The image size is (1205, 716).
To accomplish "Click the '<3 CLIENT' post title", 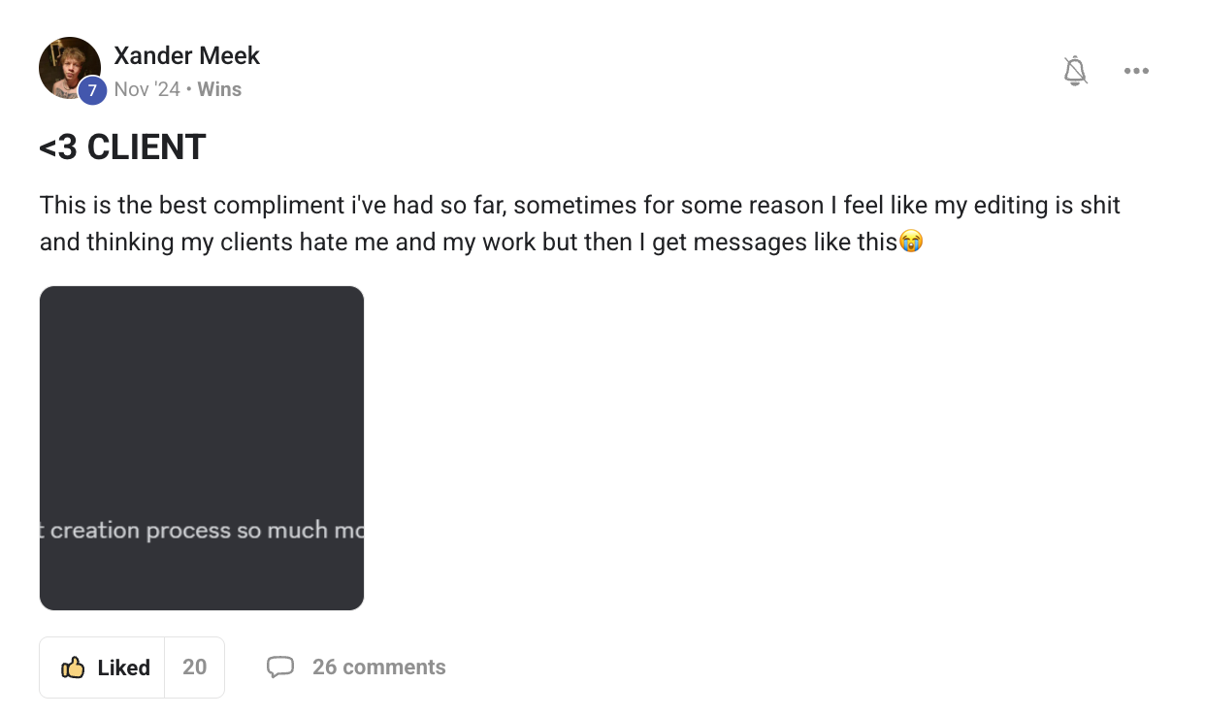I will [x=122, y=147].
